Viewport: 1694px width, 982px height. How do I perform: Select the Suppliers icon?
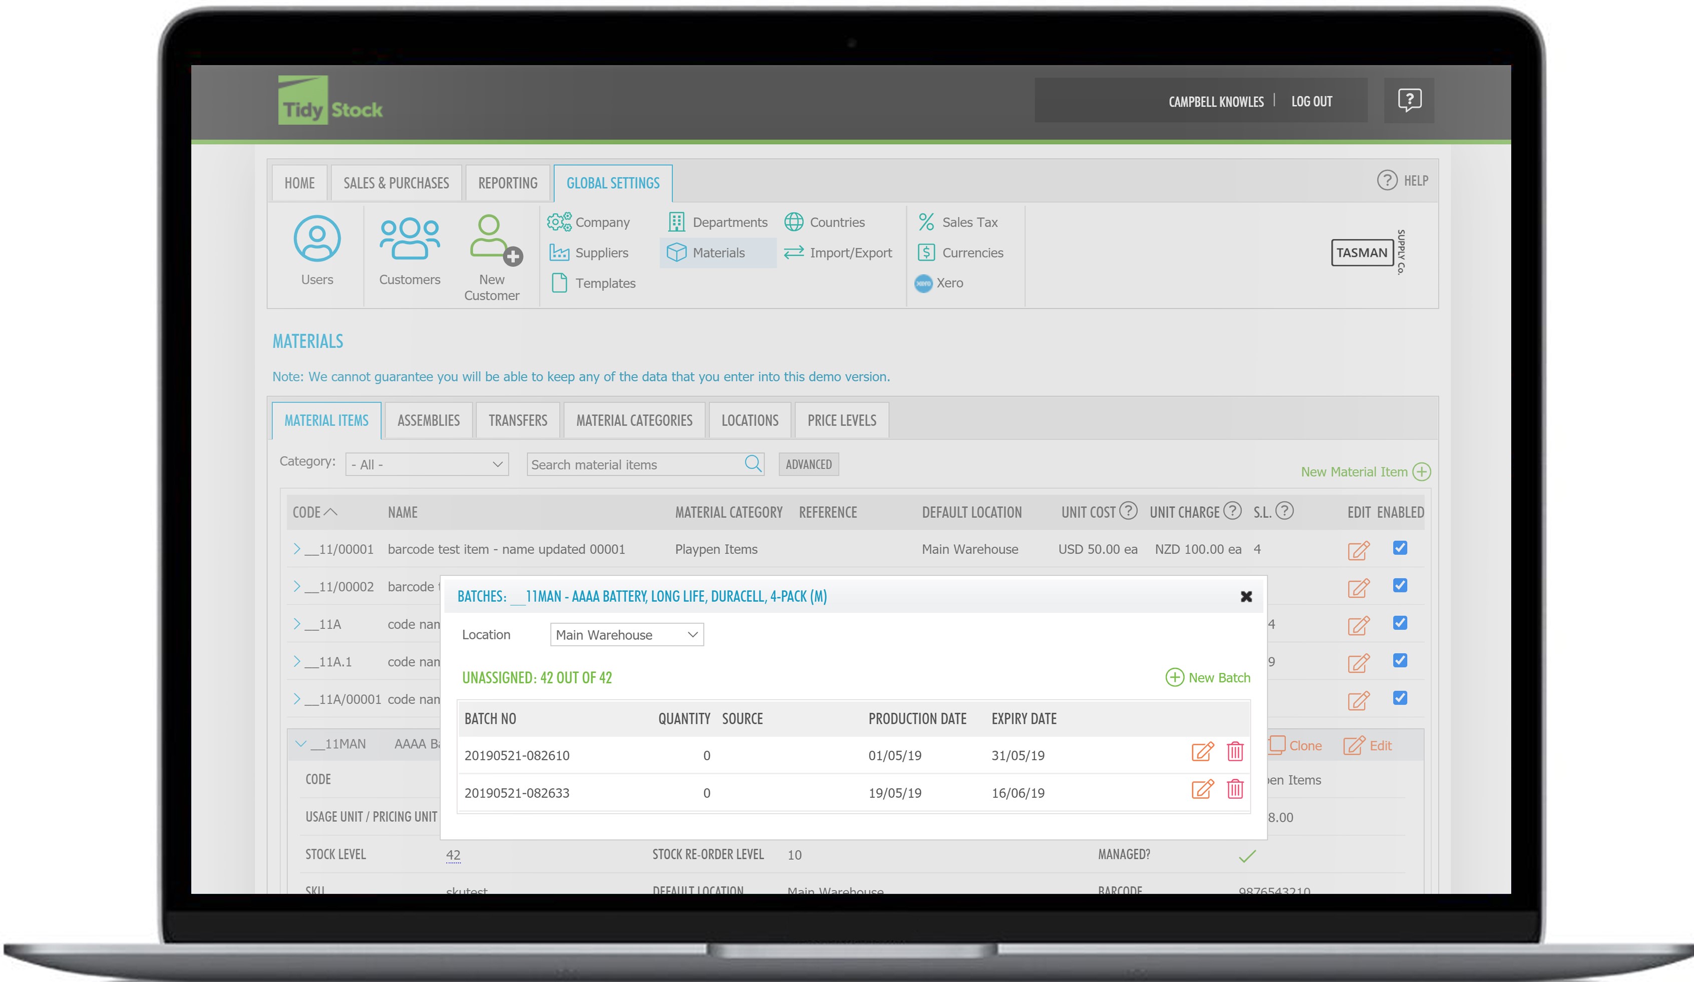(559, 253)
